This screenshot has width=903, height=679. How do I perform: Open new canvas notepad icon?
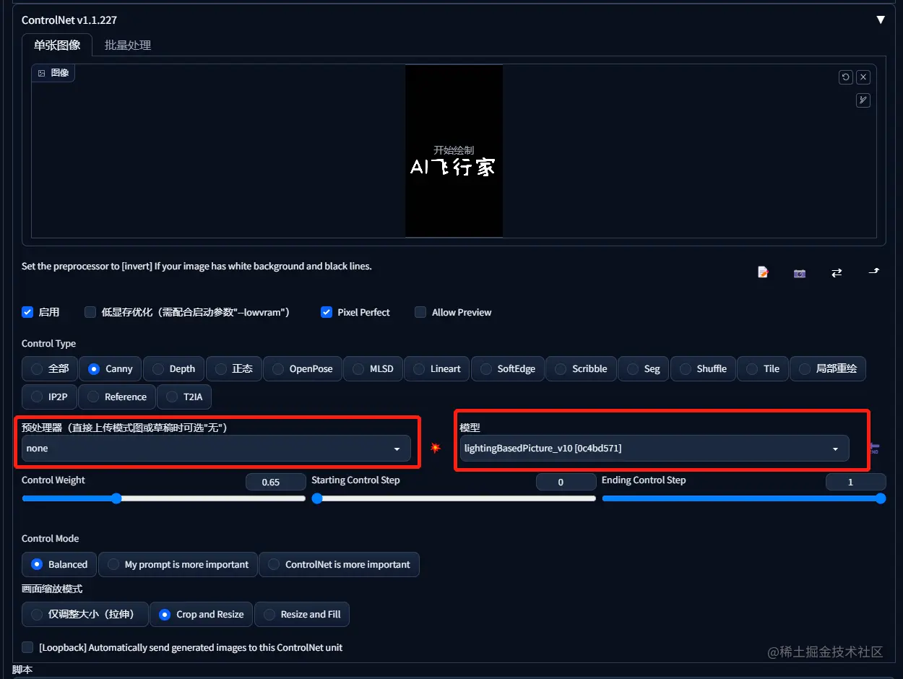(763, 272)
